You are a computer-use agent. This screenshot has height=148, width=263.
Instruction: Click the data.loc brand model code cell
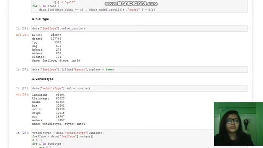(x=139, y=6)
